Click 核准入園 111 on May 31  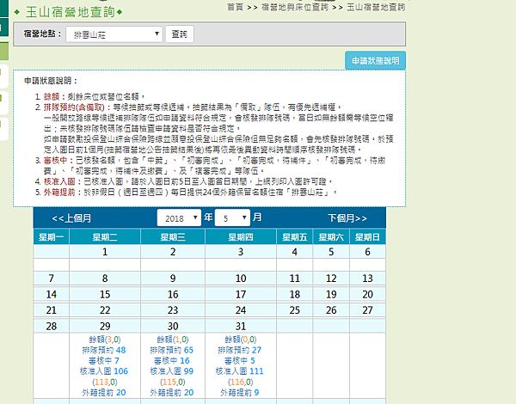click(x=240, y=371)
